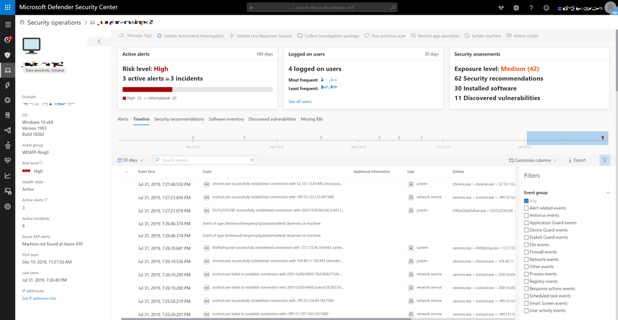Expand the hamburger navigation menu
Screen dimensions: 618x320
click(x=7, y=25)
